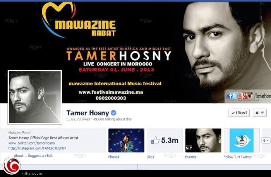Open the gear settings dropdown next to Liked
Viewport: 271px width, 177px height.
click(x=260, y=113)
